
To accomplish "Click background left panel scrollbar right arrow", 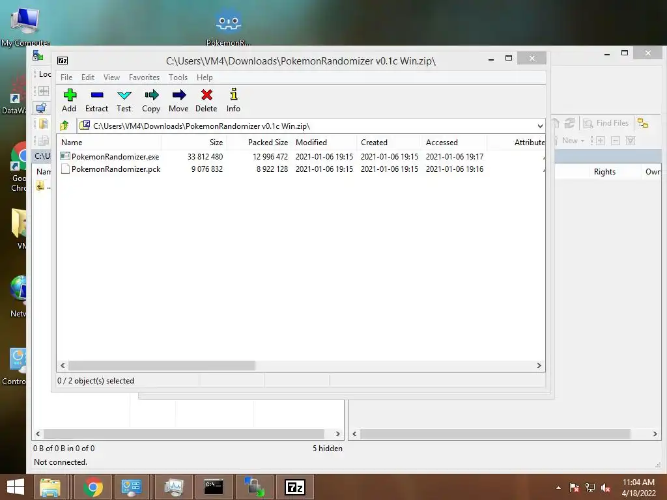I will click(x=338, y=434).
